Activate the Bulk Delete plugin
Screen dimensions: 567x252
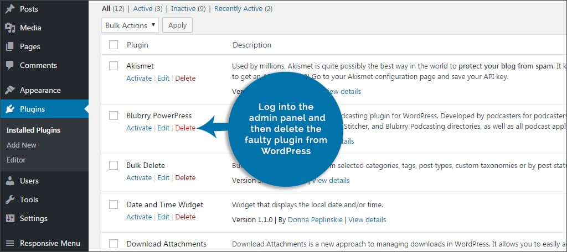pyautogui.click(x=139, y=177)
